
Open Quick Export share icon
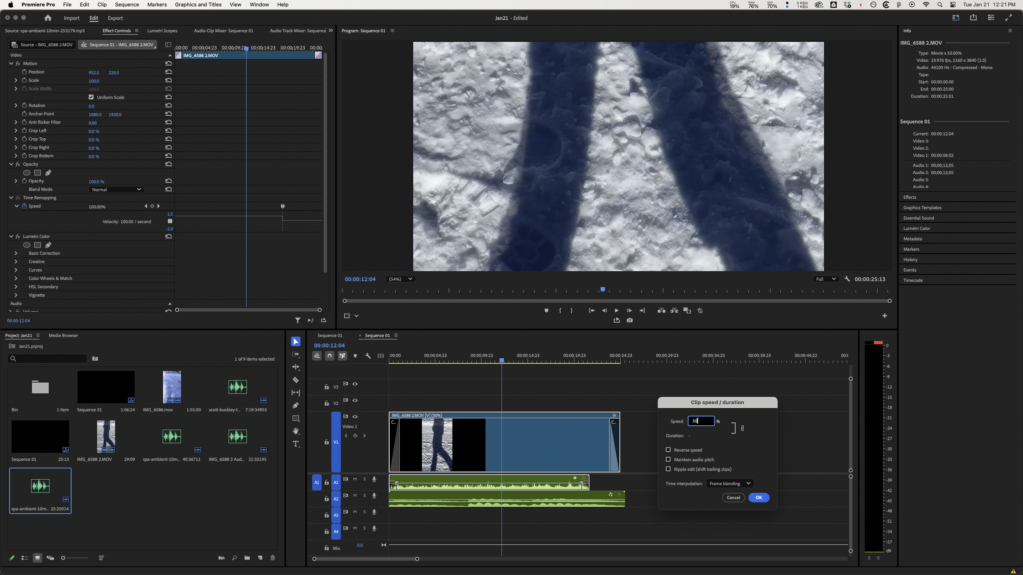[973, 18]
